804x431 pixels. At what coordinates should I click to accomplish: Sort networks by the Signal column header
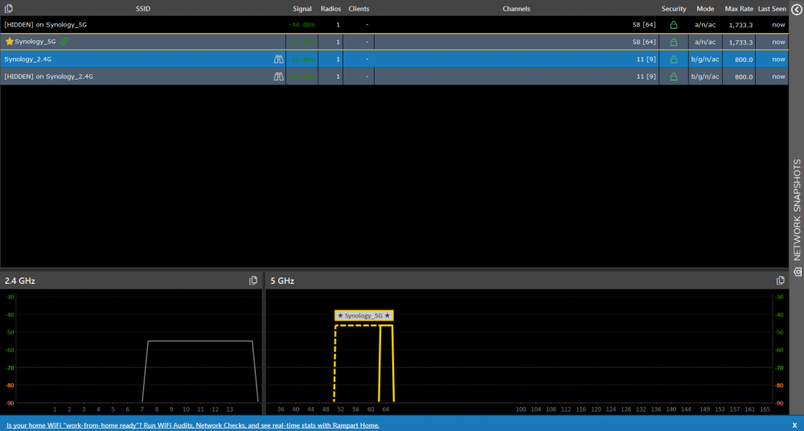[x=301, y=8]
